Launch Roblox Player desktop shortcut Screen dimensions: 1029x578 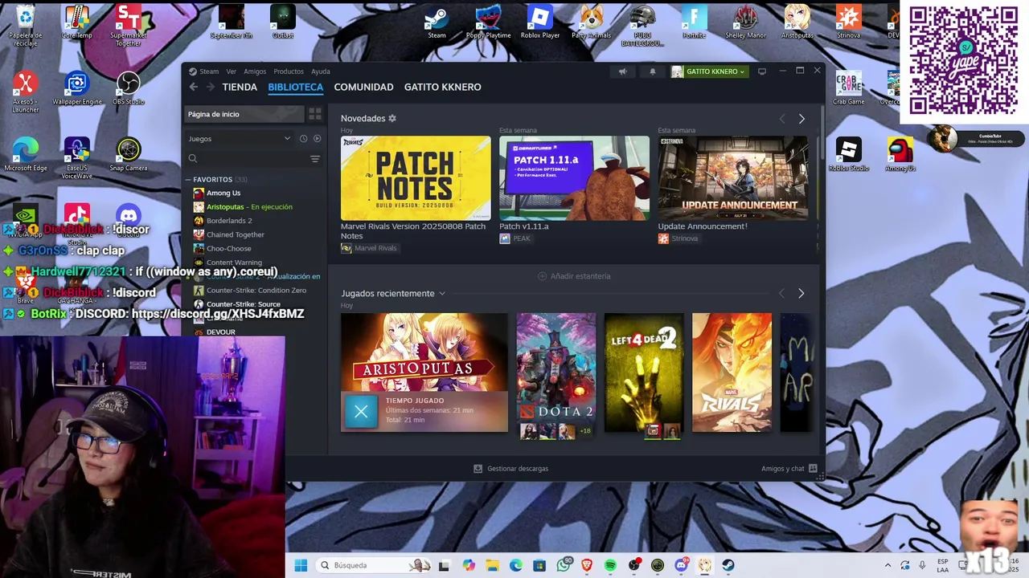(539, 22)
